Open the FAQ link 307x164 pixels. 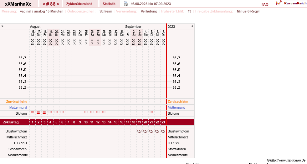coord(265,4)
